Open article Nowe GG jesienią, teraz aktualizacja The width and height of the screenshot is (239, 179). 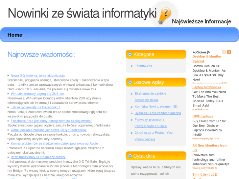(38, 76)
